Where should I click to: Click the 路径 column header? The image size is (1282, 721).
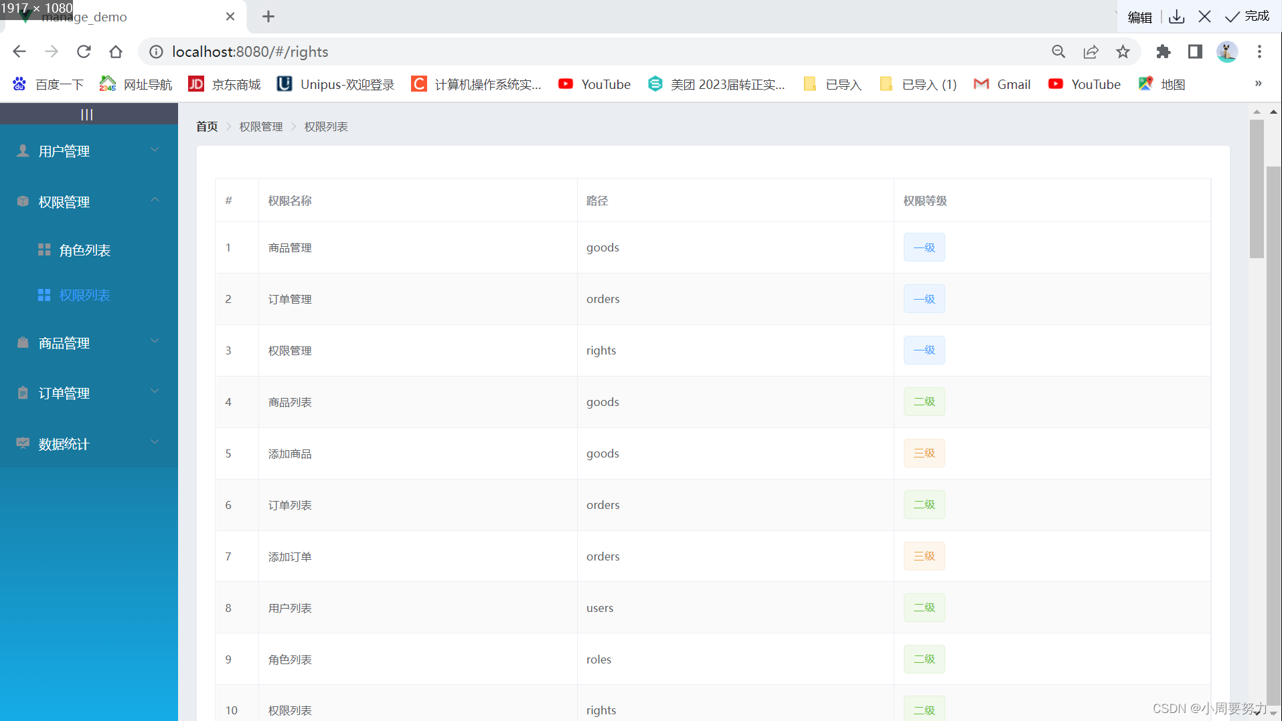(x=735, y=201)
